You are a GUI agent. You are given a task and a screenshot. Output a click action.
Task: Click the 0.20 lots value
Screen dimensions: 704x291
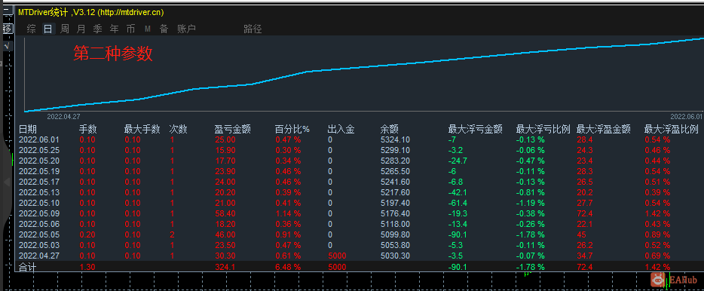pos(87,234)
